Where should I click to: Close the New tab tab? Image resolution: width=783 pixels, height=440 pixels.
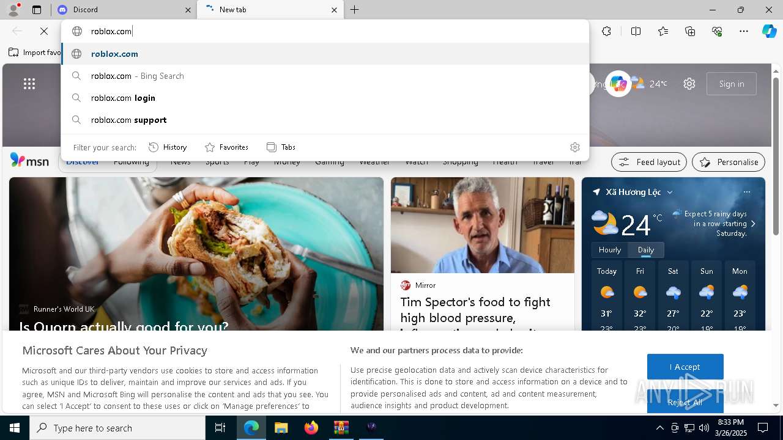tap(334, 10)
